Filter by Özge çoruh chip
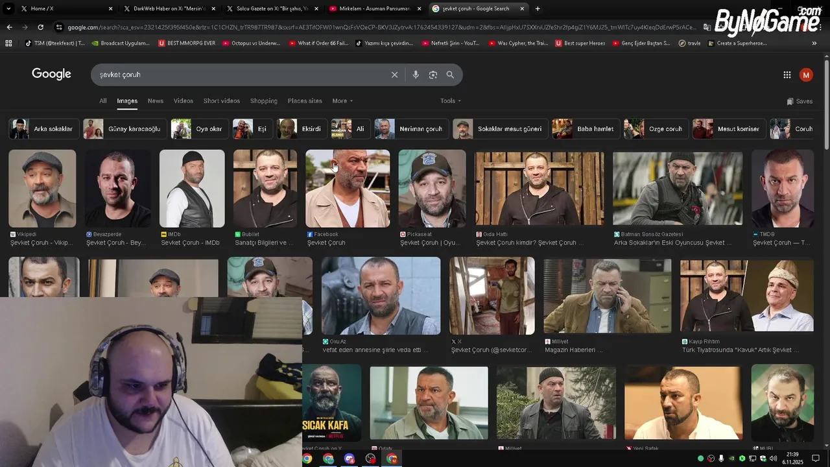830x467 pixels. click(656, 129)
